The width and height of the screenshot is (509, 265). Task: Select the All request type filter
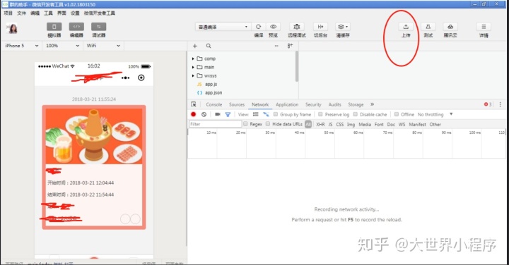click(x=308, y=124)
